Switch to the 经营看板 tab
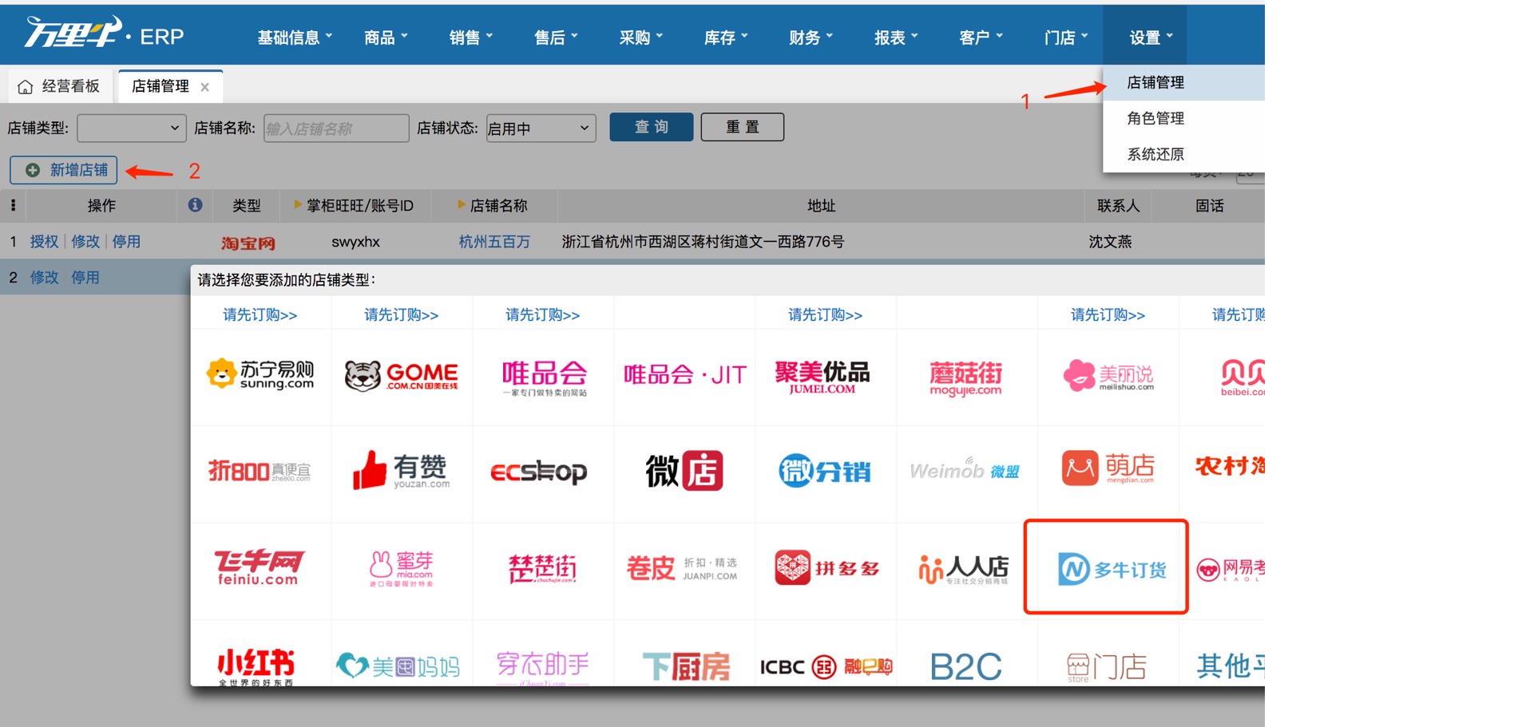 tap(60, 85)
